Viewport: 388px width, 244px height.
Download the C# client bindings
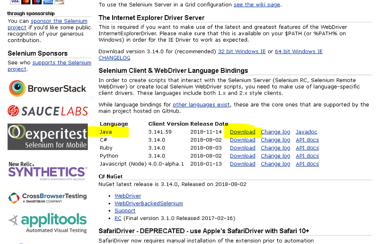tap(242, 139)
